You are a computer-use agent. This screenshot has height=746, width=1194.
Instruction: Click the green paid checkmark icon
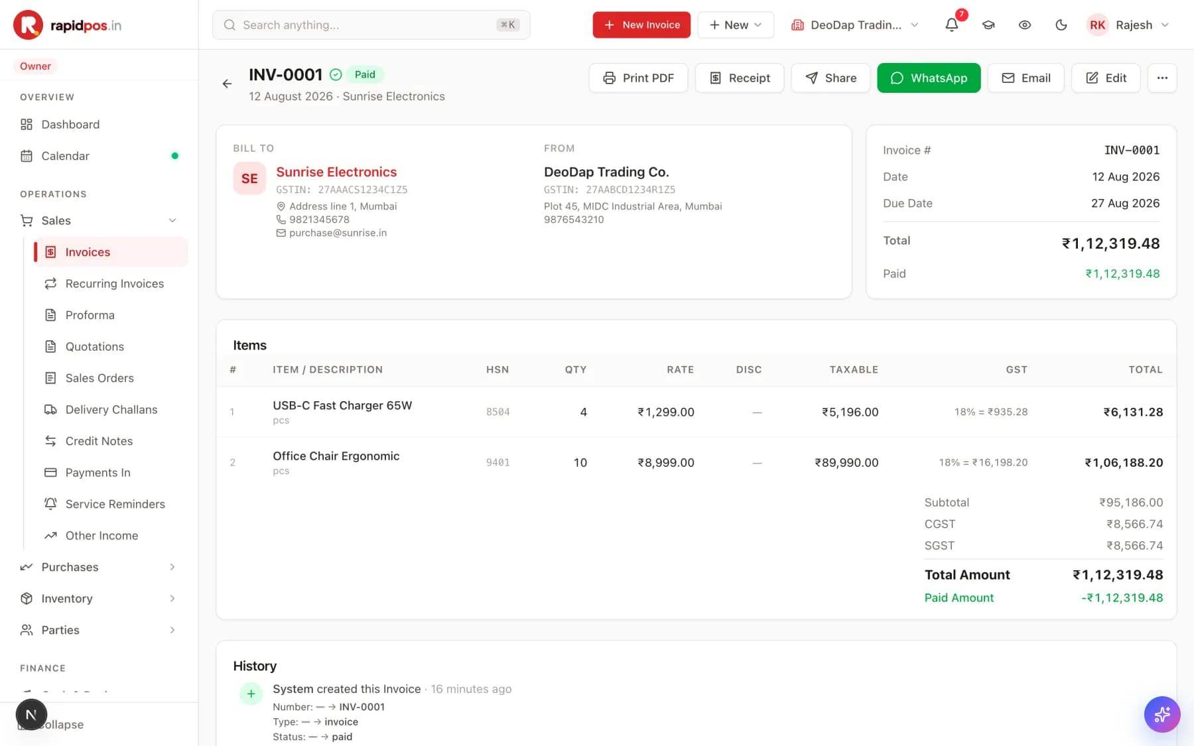click(x=336, y=74)
